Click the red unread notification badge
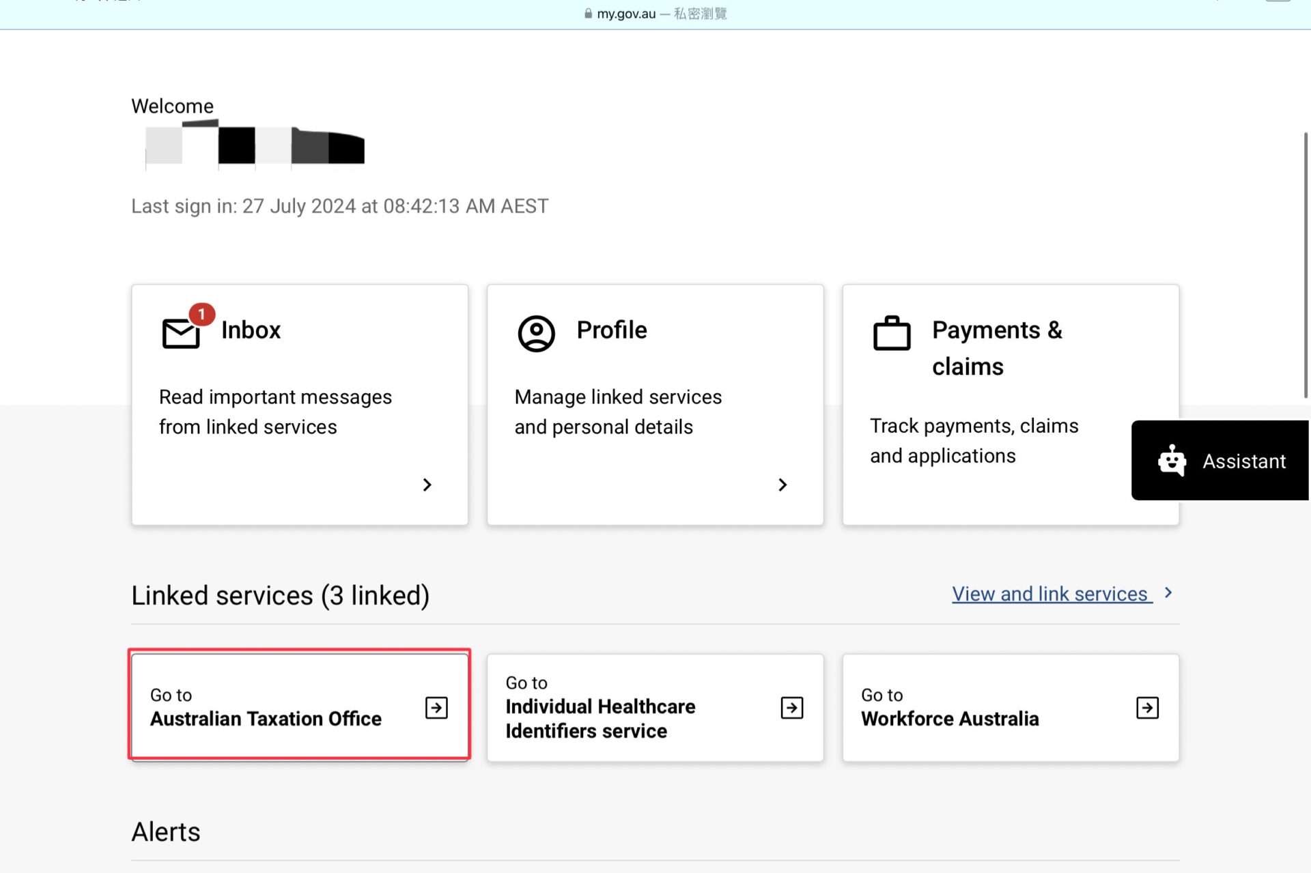This screenshot has width=1311, height=873. [201, 314]
